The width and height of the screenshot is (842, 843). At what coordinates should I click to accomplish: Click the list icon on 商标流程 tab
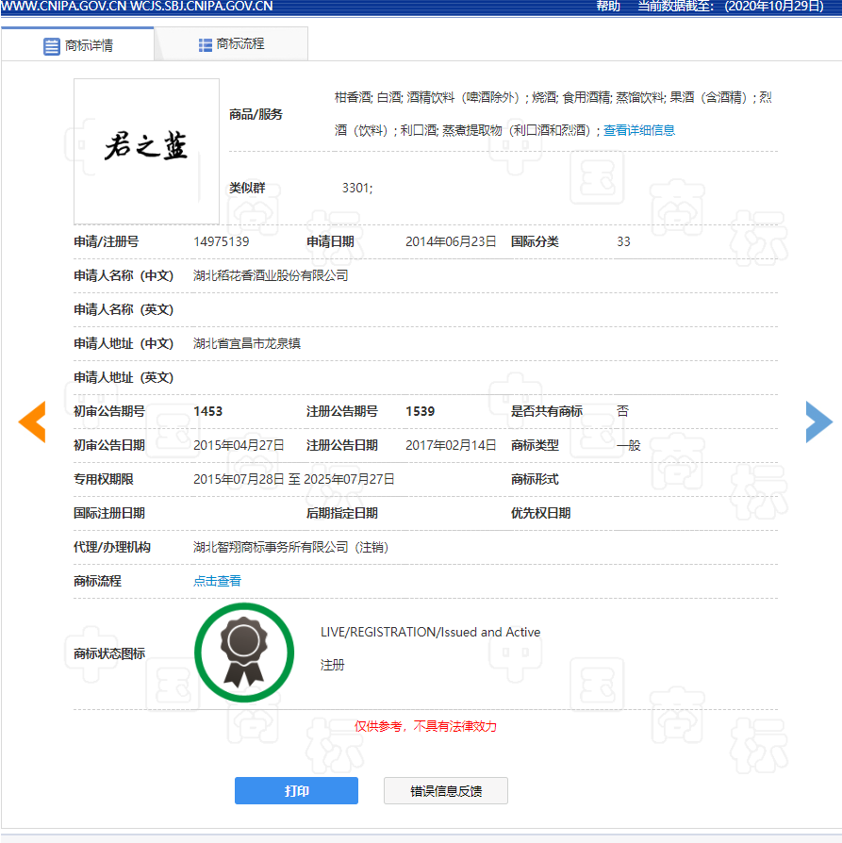pyautogui.click(x=206, y=44)
